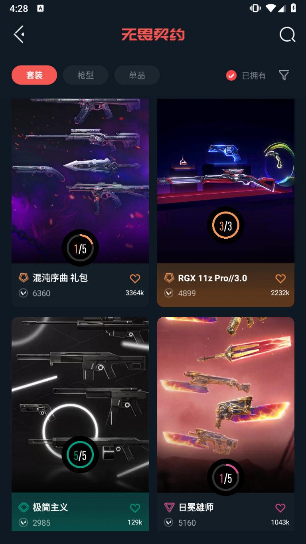Switch to the 枪型 tab
This screenshot has height=544, width=306.
pos(85,75)
